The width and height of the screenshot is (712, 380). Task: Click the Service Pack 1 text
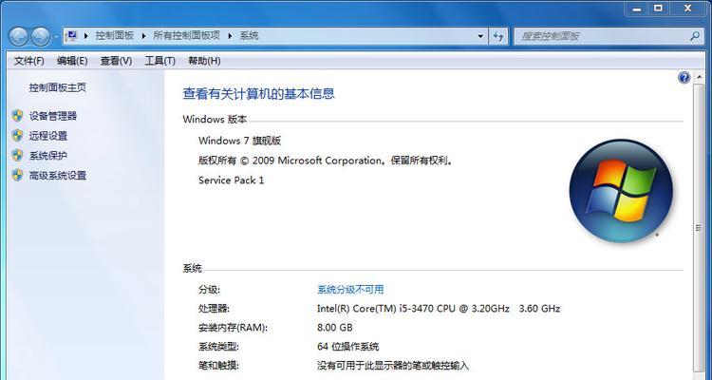pyautogui.click(x=231, y=180)
